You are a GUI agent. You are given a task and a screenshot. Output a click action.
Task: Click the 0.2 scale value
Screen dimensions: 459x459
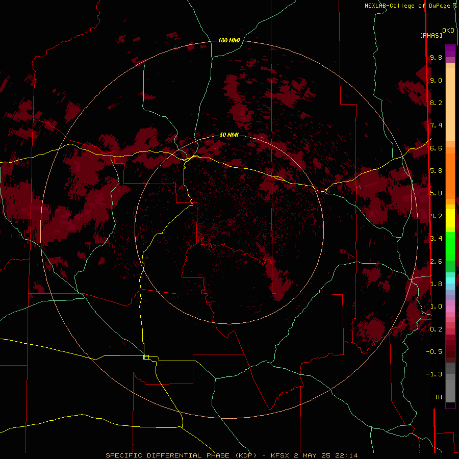coord(436,329)
